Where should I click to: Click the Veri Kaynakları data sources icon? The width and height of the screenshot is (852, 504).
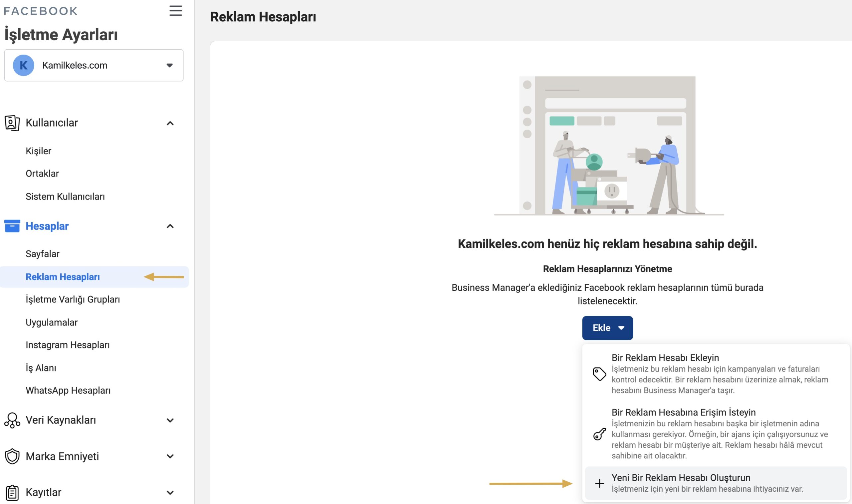click(x=12, y=420)
